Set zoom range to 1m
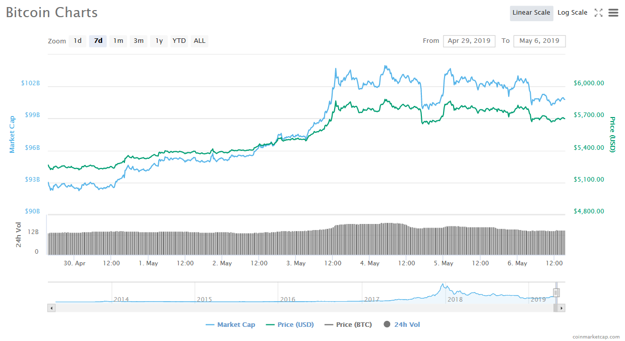 pos(118,41)
